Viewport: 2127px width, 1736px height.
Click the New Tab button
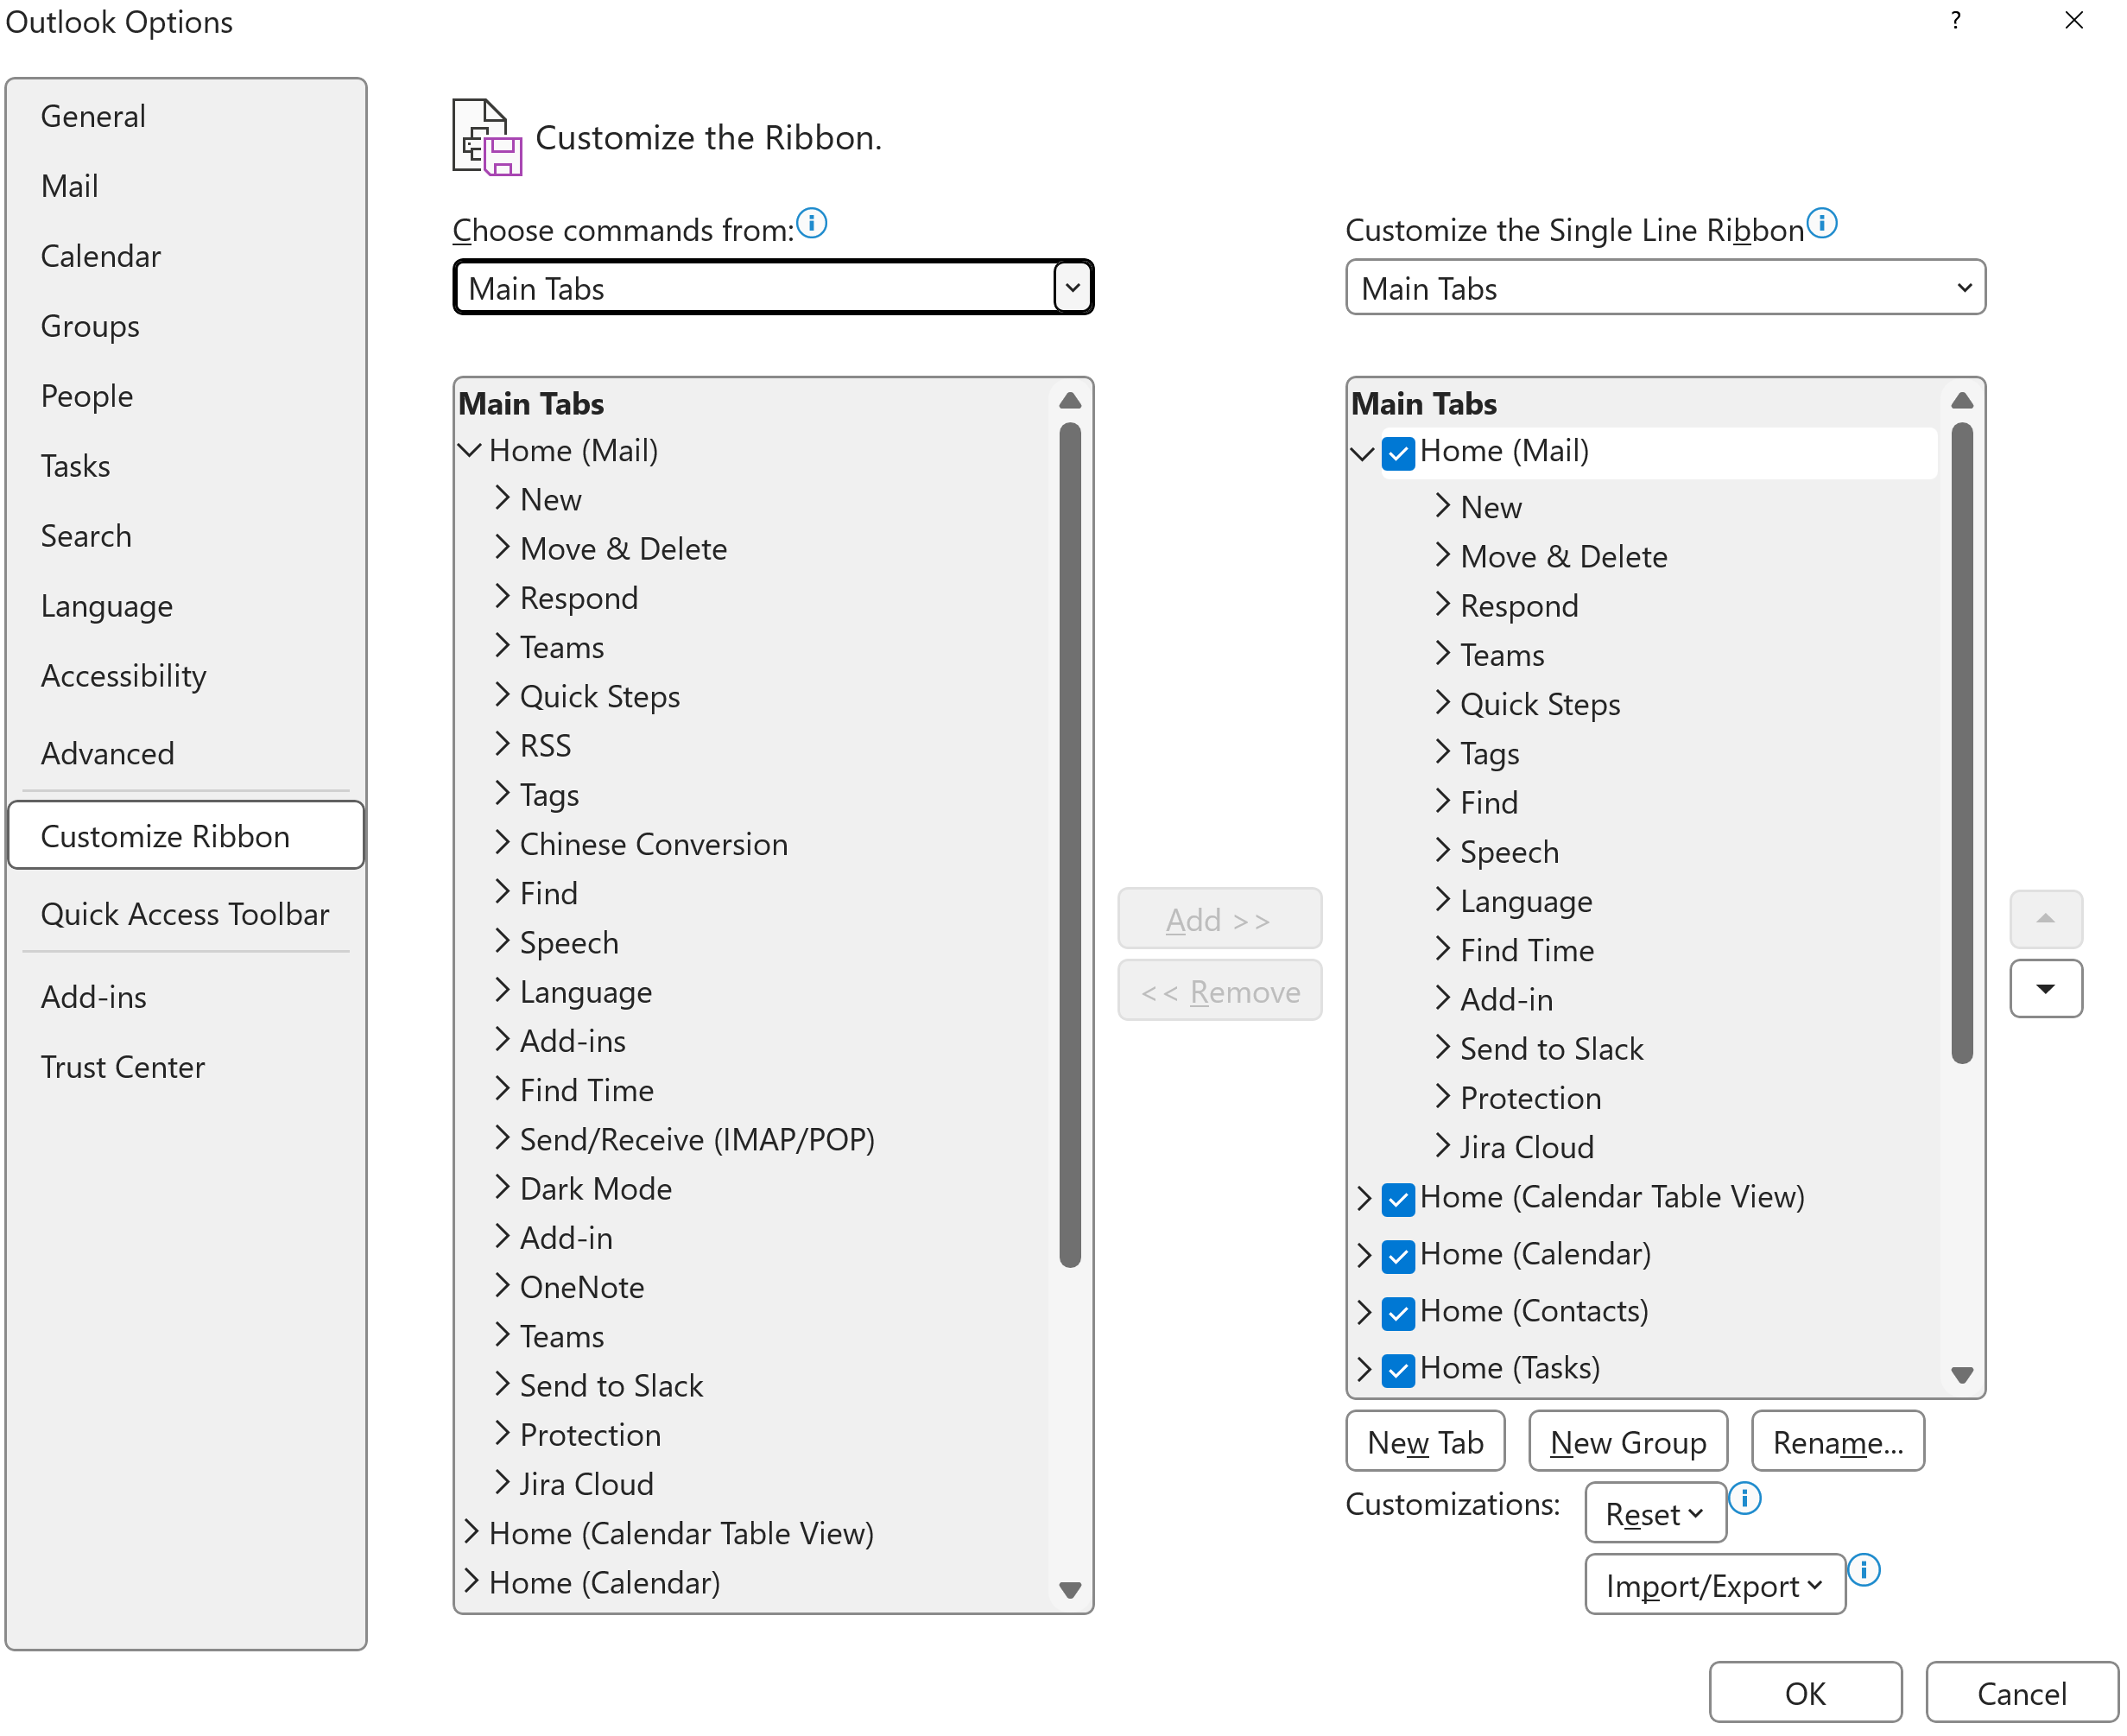[1424, 1442]
